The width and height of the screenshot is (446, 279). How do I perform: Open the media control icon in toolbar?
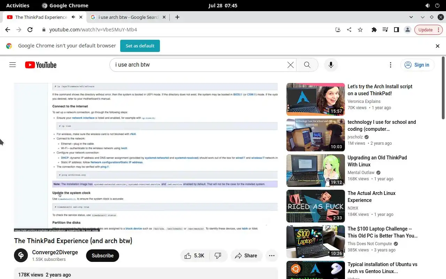(x=385, y=30)
